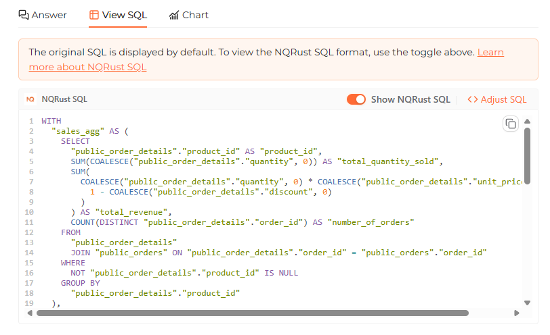The height and width of the screenshot is (335, 550).
Task: Click "sales_agg" text on line 2
Action: click(77, 131)
